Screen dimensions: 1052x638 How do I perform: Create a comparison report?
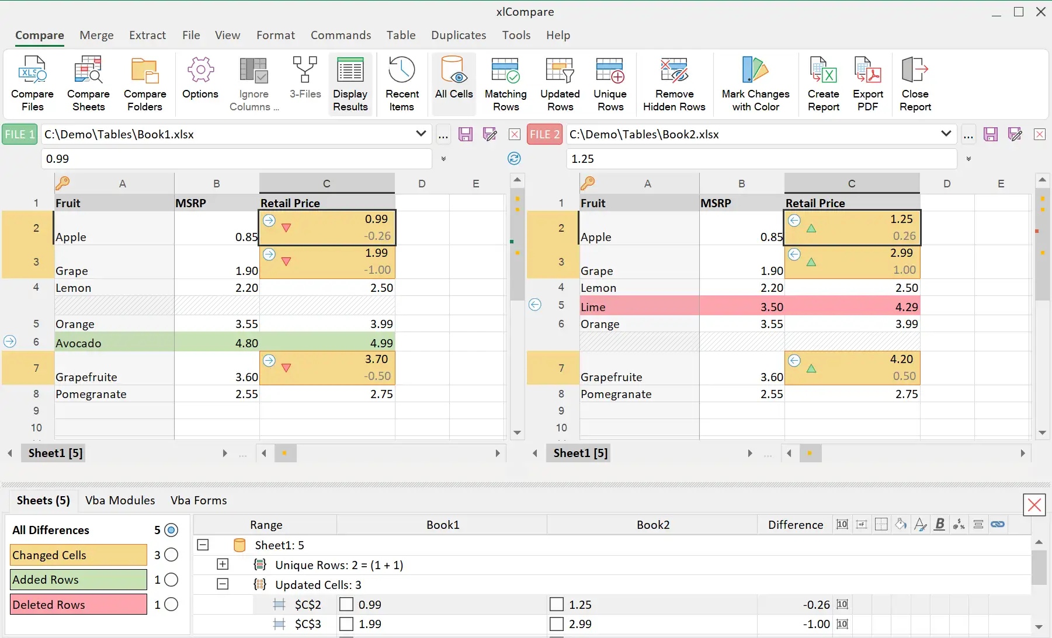823,83
